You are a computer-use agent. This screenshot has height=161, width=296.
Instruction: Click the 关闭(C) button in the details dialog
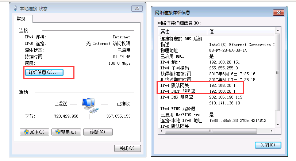268,145
